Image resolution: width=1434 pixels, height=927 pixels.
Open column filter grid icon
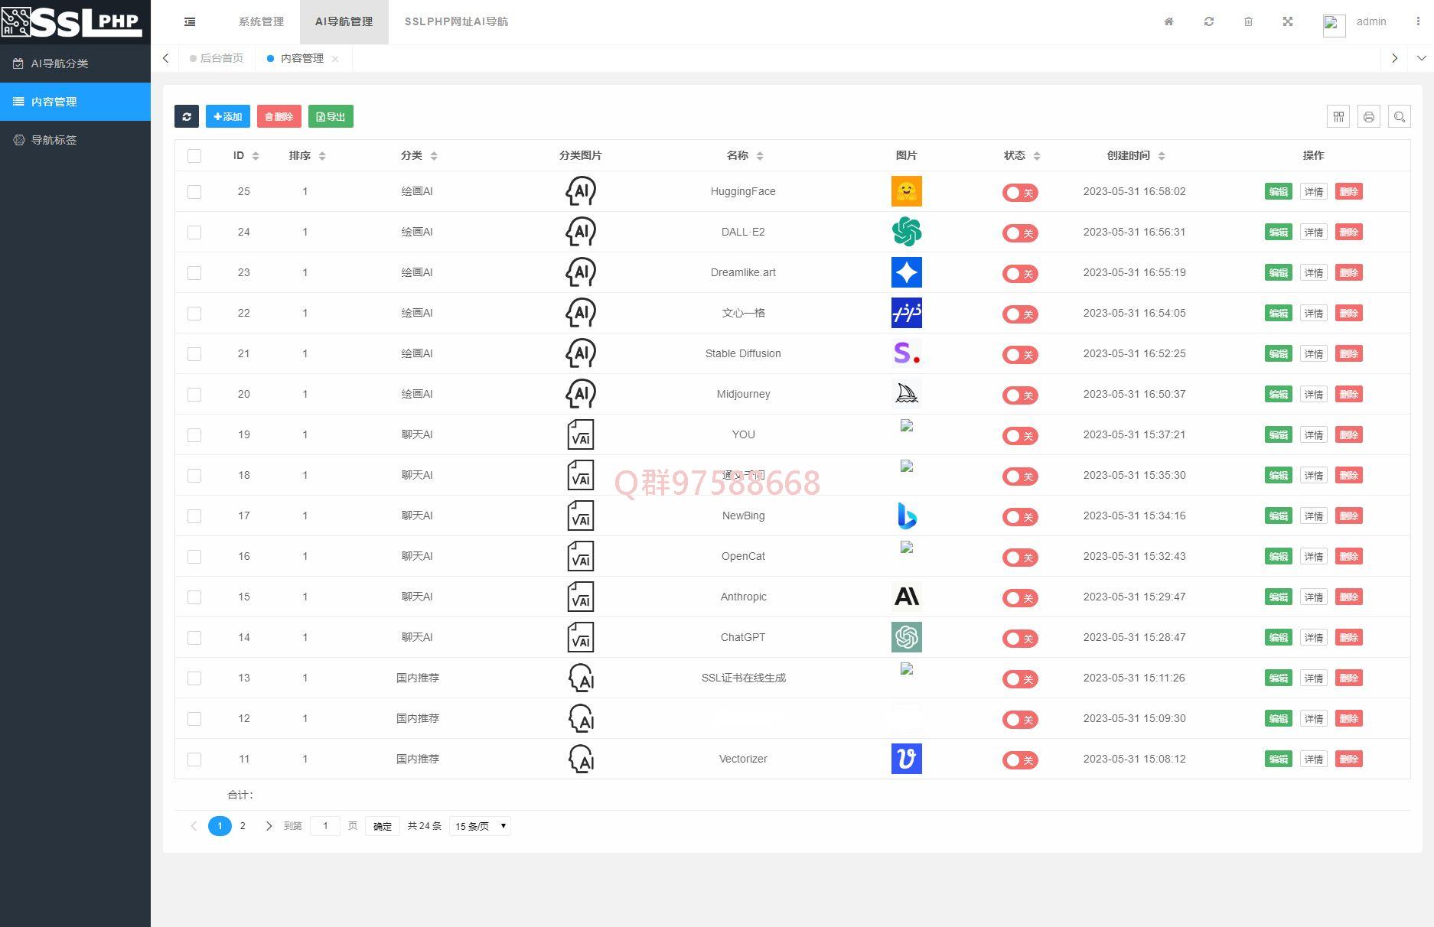point(1338,116)
